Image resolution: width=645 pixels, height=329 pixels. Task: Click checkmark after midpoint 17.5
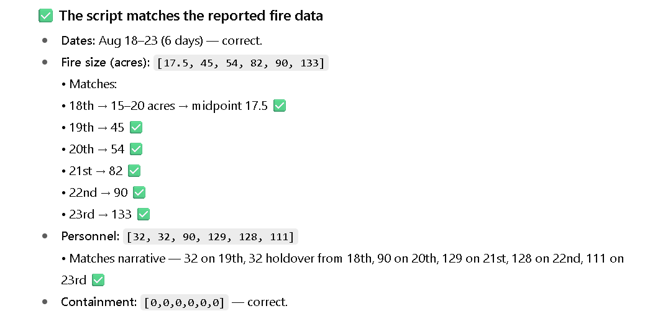280,106
